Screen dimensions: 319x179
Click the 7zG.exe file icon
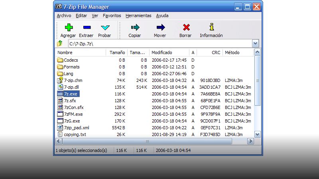click(x=60, y=121)
